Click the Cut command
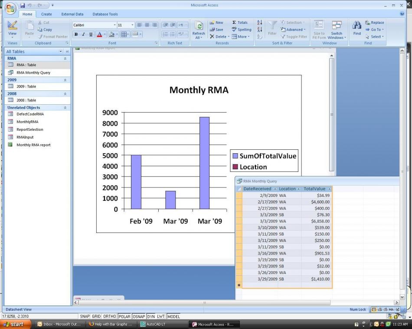 (44, 23)
